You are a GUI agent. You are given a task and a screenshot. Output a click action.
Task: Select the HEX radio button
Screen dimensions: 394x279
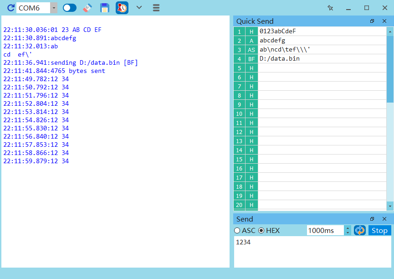click(x=261, y=230)
